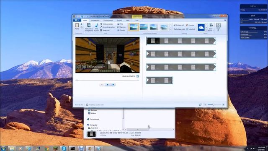
Task: Open Skype from the taskbar
Action: coord(64,148)
